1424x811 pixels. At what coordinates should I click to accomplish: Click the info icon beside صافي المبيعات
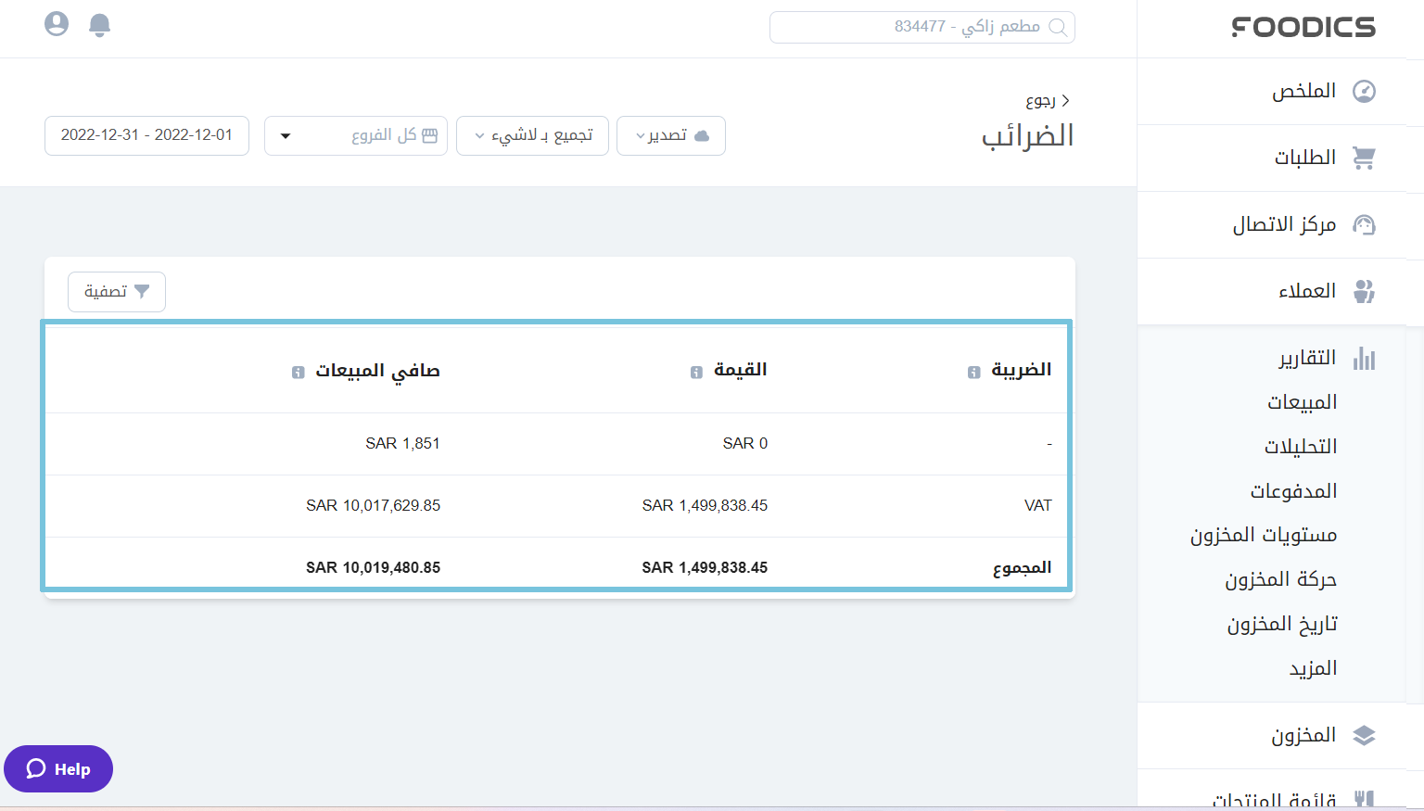click(x=298, y=372)
